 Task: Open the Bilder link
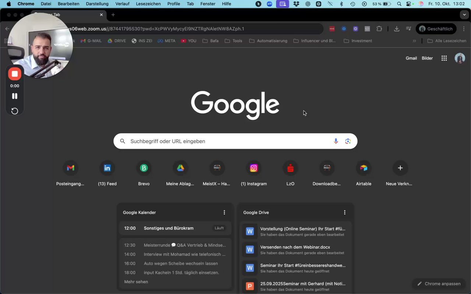click(x=427, y=58)
